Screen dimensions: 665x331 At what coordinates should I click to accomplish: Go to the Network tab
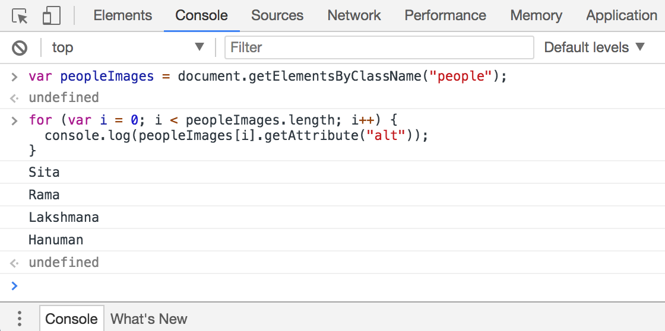(354, 16)
